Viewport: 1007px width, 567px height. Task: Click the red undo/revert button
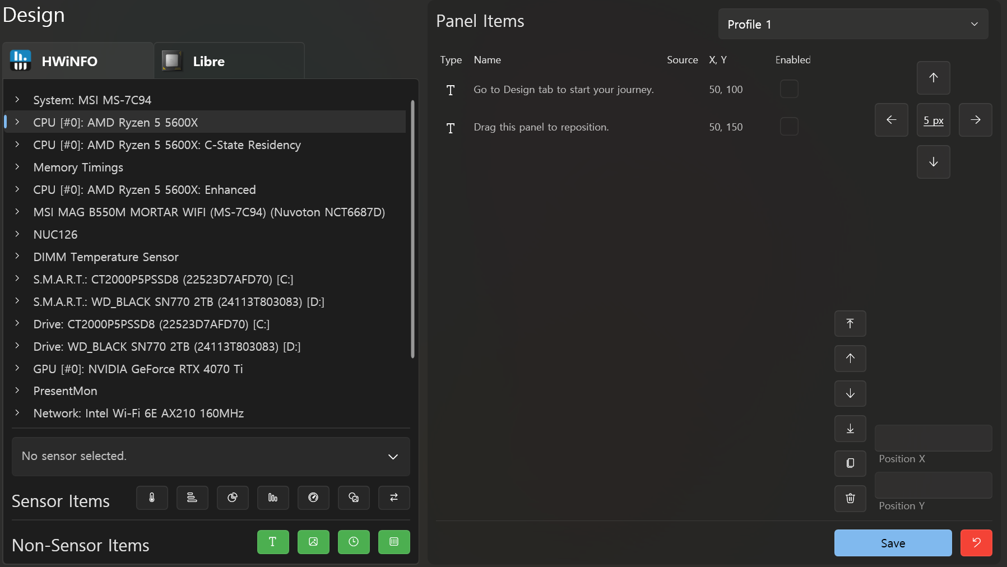click(x=976, y=543)
